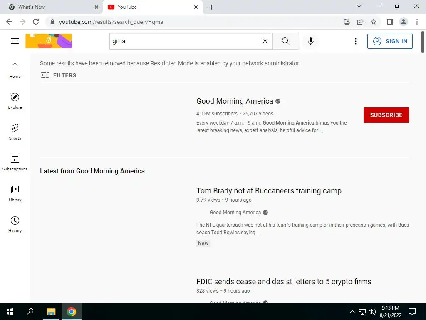Click the '828 views • 9 hours ago' text
Viewport: 426px width, 320px height.
223,291
